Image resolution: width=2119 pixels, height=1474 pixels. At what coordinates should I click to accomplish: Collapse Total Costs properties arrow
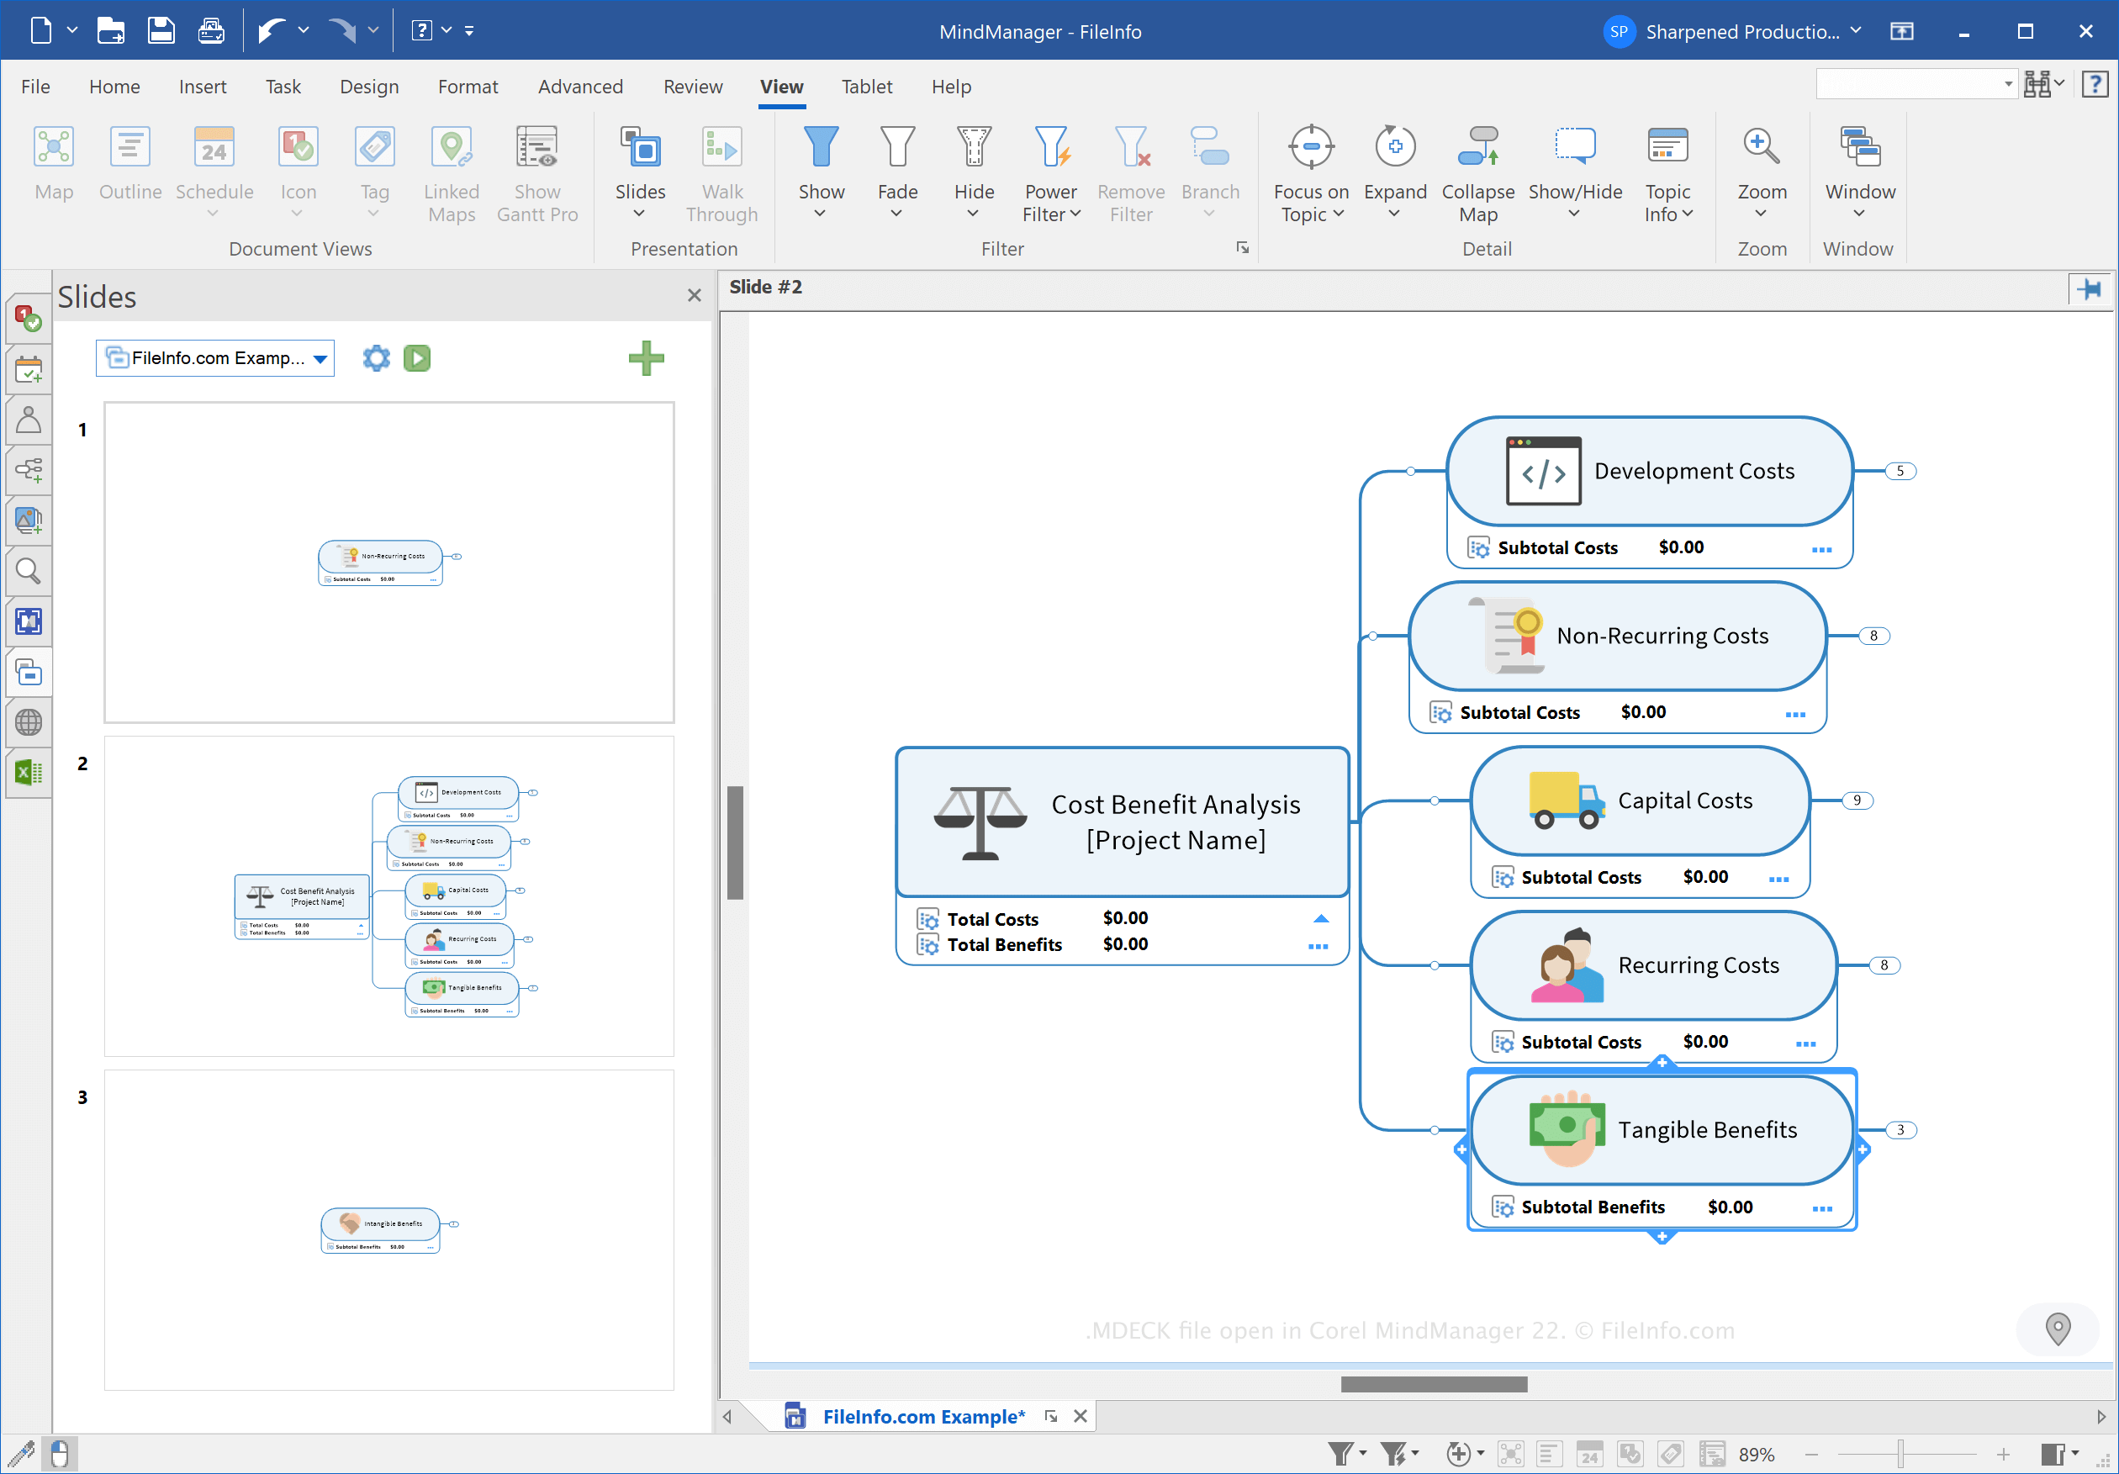point(1321,918)
